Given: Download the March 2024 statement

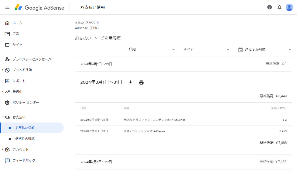Looking at the screenshot, I should click(130, 82).
